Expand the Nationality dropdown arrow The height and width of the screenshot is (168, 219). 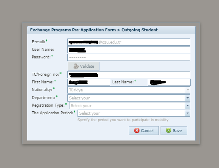(188, 90)
